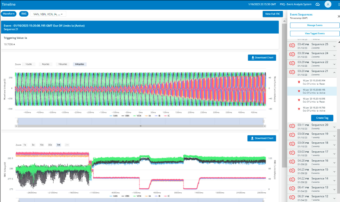This screenshot has height=202, width=340.
Task: Click the Create Tag button
Action: coord(322,118)
